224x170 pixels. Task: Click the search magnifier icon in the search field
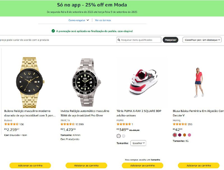(119, 40)
